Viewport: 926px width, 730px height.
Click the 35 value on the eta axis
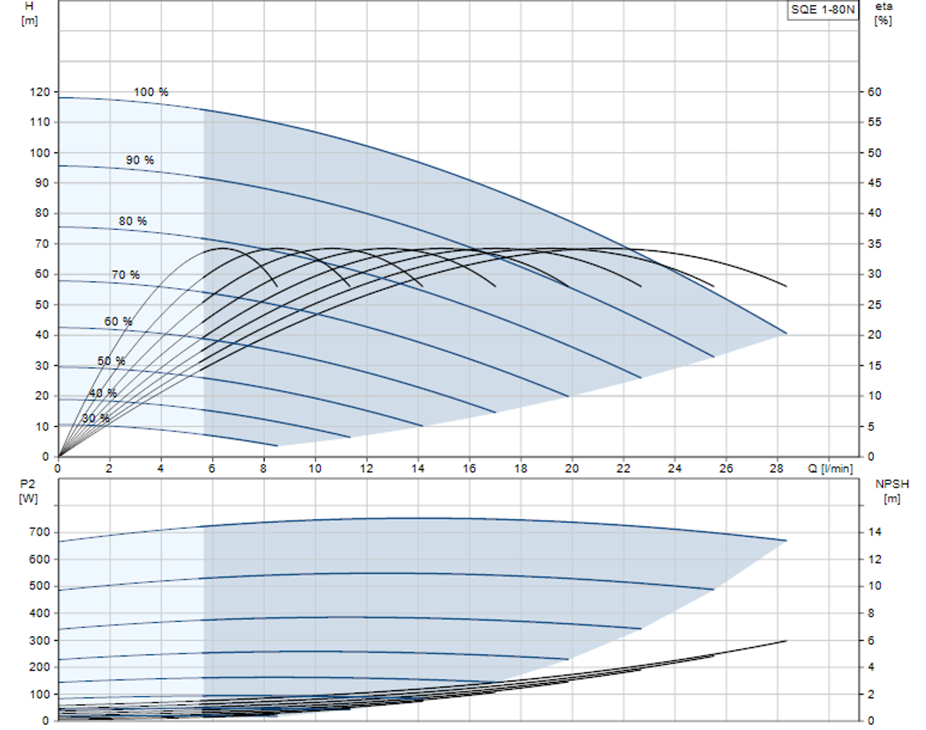(875, 244)
